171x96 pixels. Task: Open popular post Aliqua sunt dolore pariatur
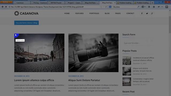[142, 70]
